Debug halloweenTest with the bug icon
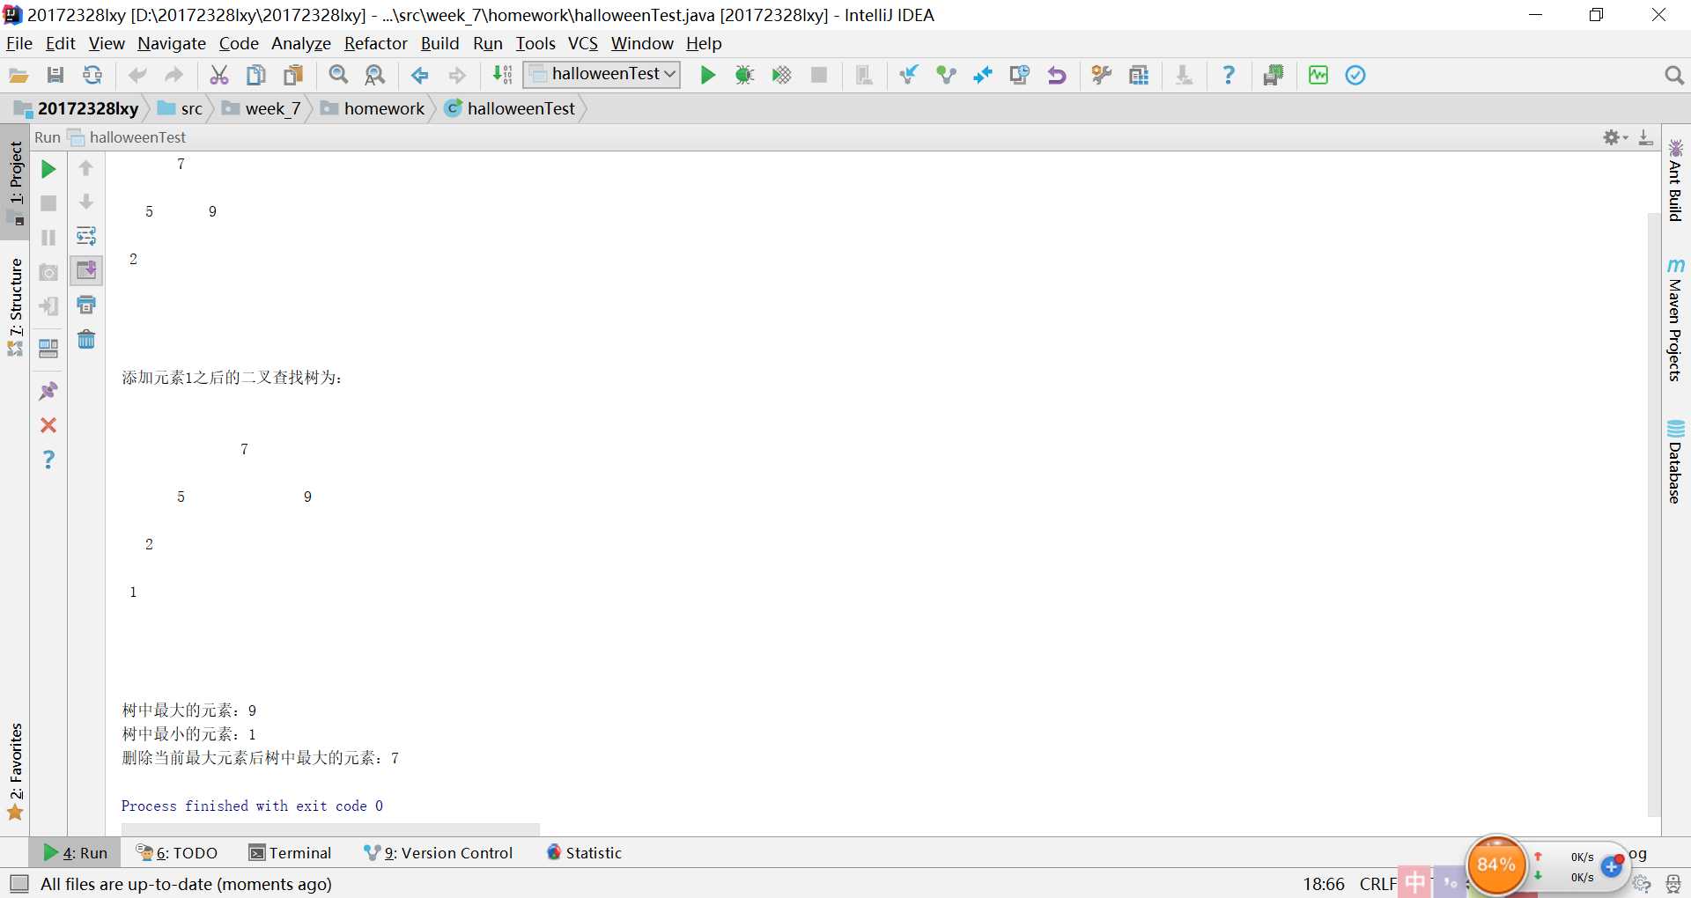 pos(744,75)
